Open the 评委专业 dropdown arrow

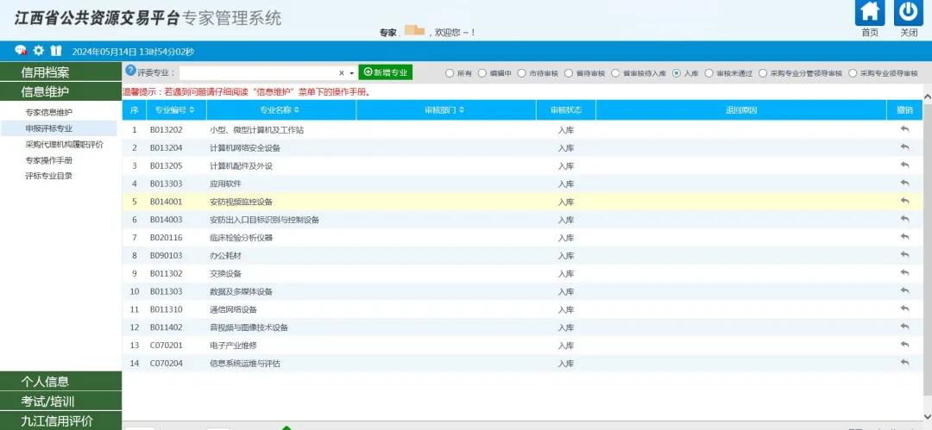pyautogui.click(x=351, y=73)
